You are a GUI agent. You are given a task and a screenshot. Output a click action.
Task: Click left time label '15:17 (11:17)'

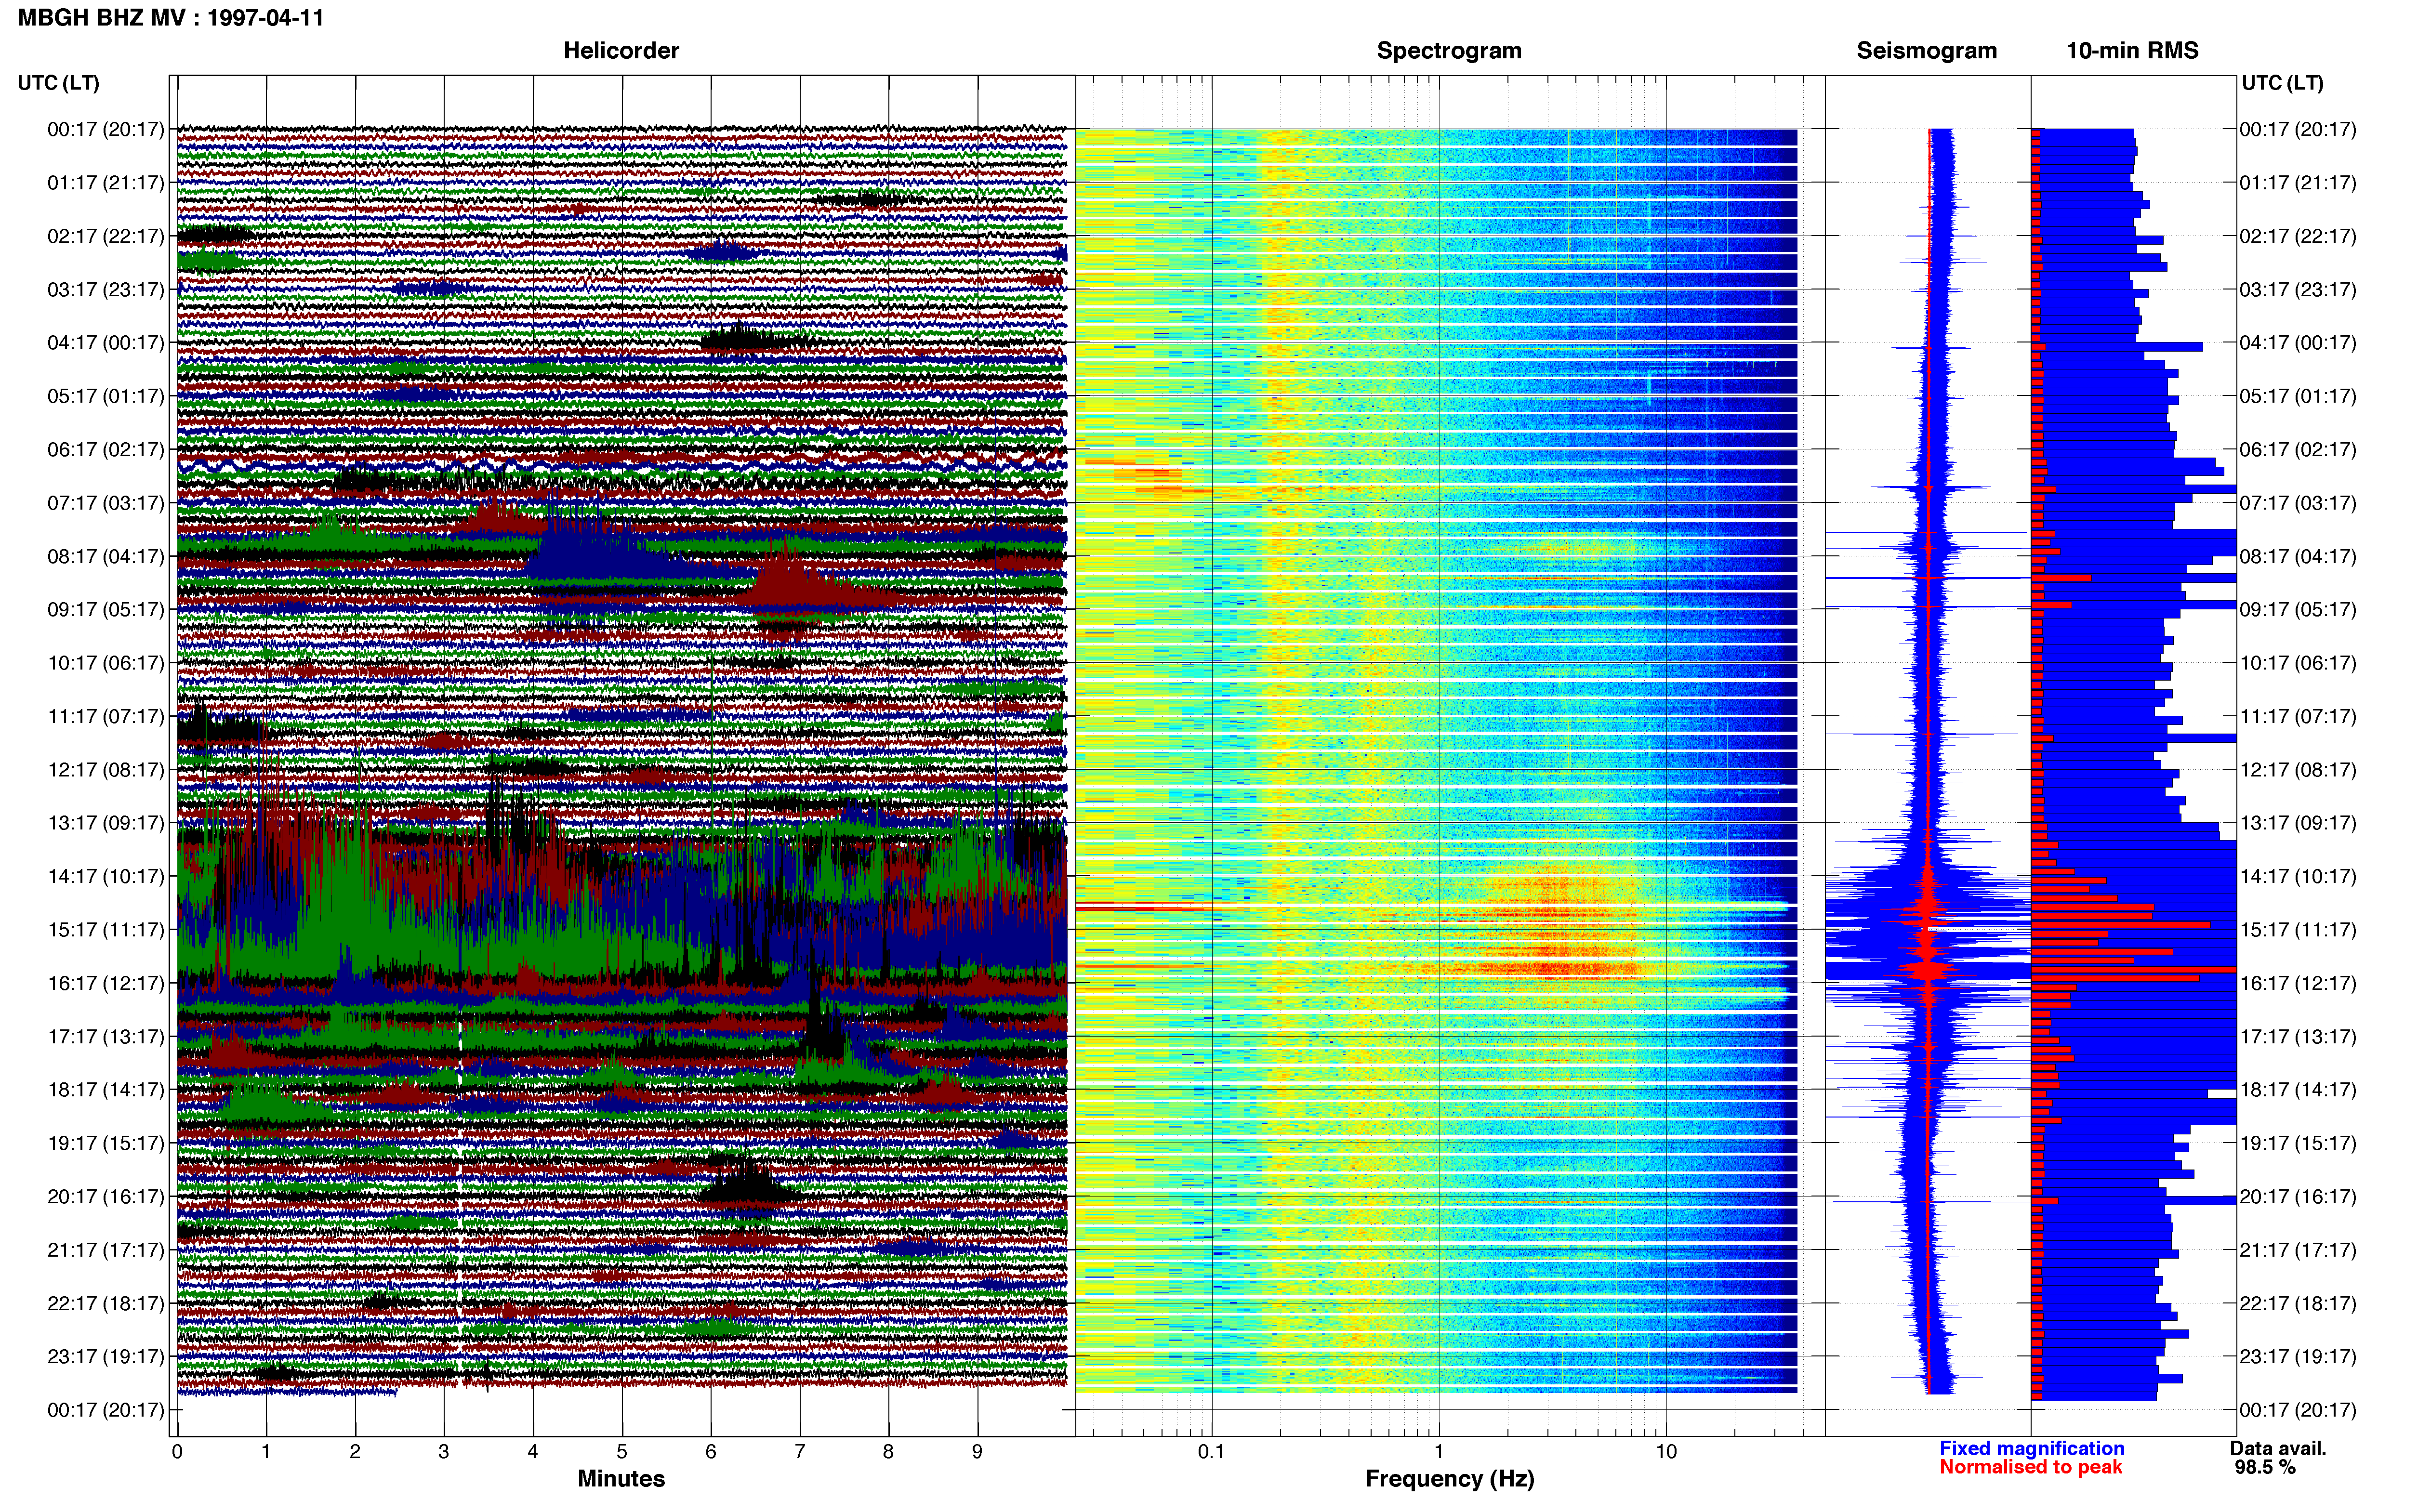coord(106,930)
